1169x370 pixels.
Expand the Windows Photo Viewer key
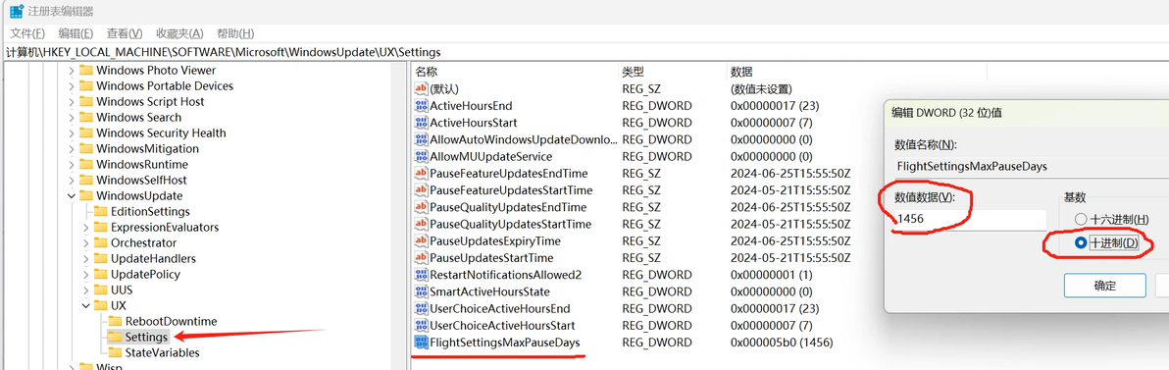click(72, 70)
